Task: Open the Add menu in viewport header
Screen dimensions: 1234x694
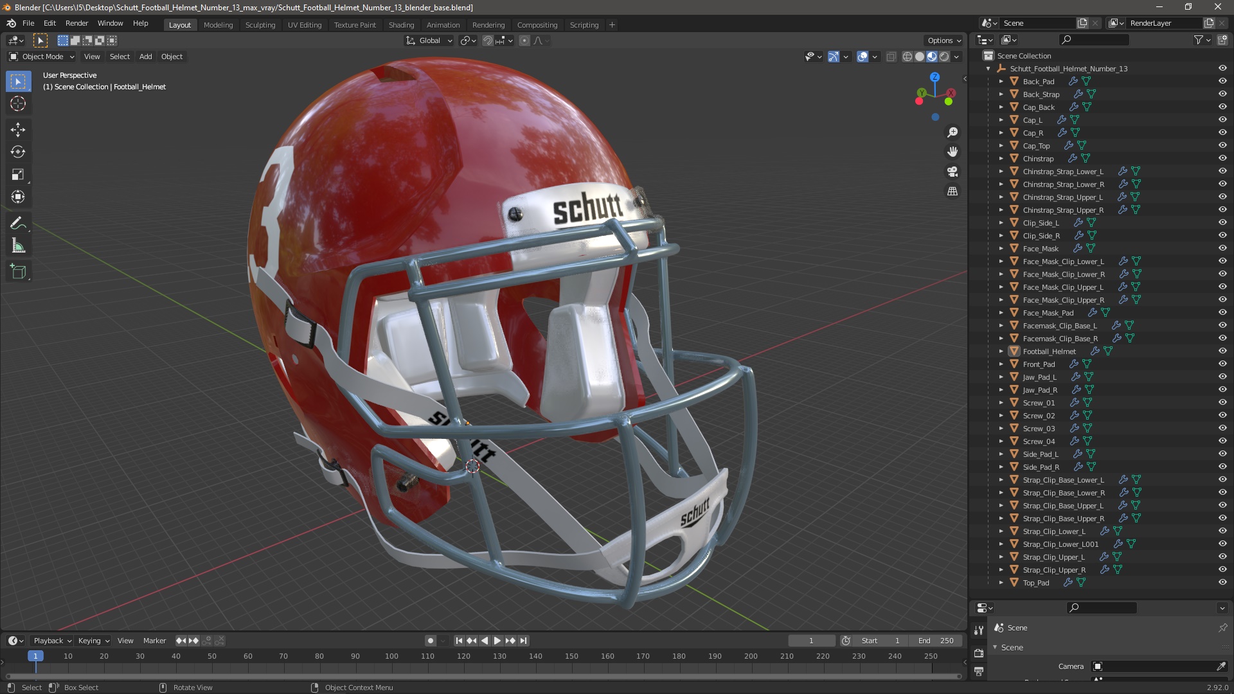Action: tap(146, 57)
